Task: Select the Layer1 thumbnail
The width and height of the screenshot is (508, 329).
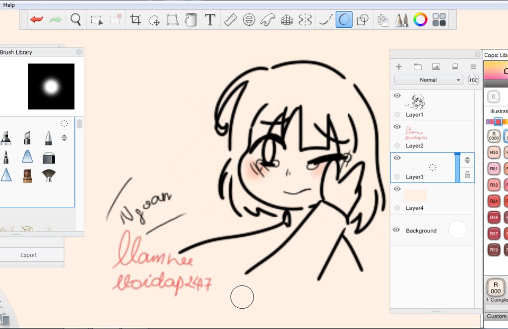Action: [x=415, y=101]
